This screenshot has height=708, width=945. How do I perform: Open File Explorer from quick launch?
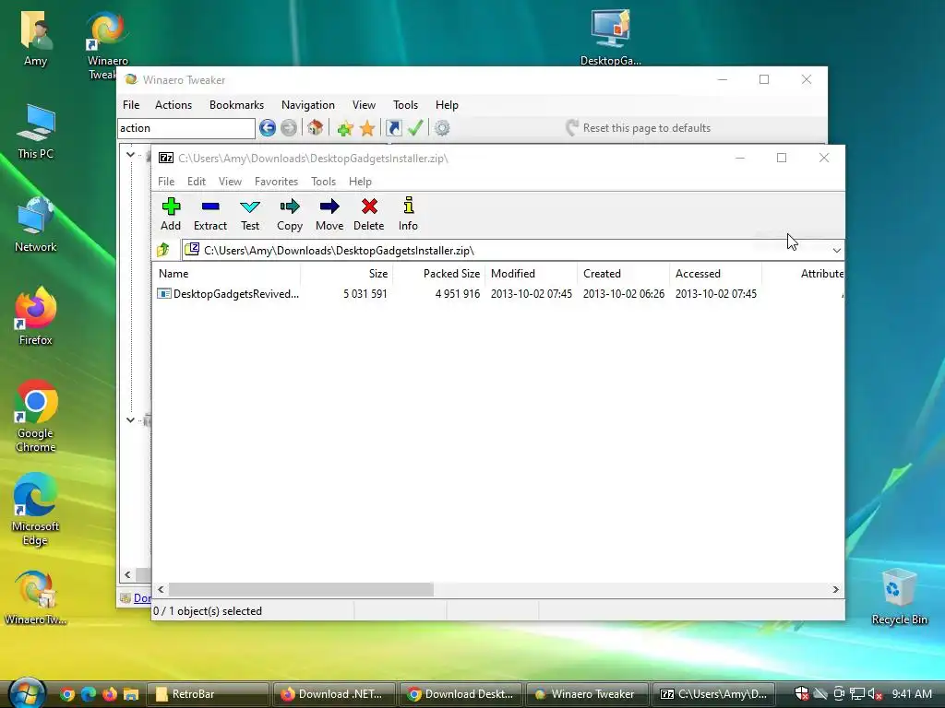(x=131, y=694)
